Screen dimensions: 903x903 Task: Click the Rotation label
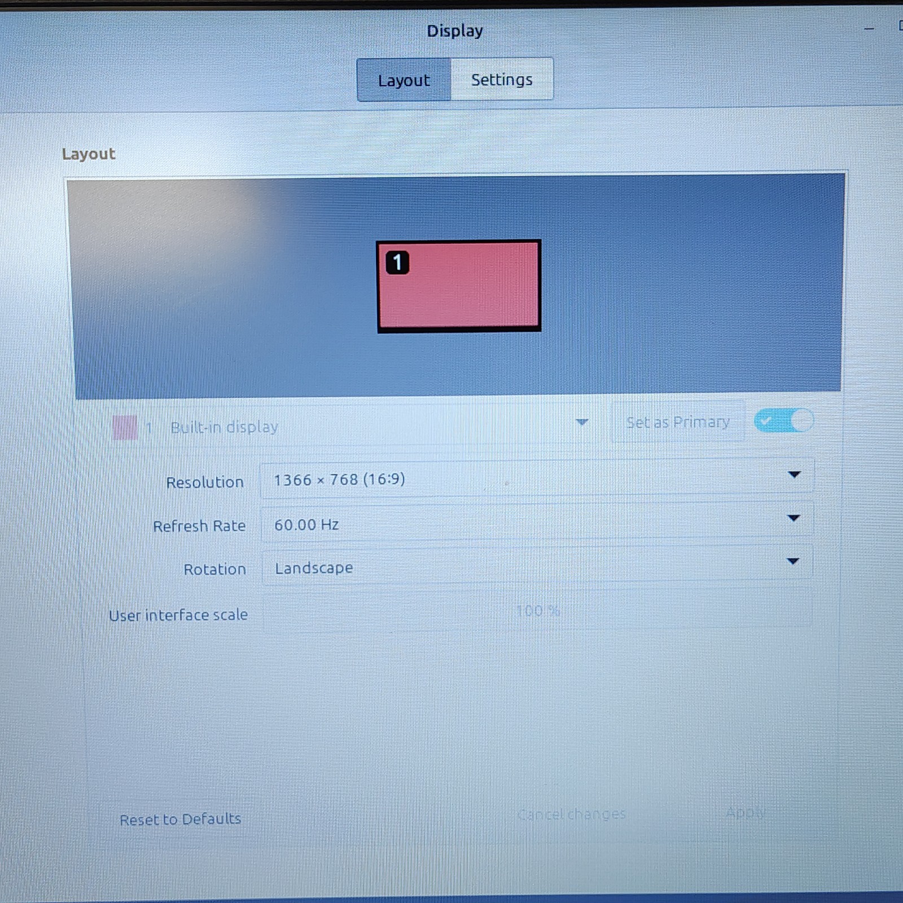coord(214,569)
